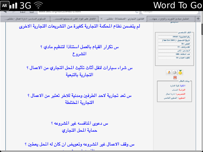This screenshot has width=203, height=152.
Task: Click the answer التجارية المختلطة
Action: point(79,103)
